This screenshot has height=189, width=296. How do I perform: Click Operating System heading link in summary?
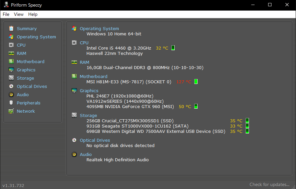coord(99,29)
